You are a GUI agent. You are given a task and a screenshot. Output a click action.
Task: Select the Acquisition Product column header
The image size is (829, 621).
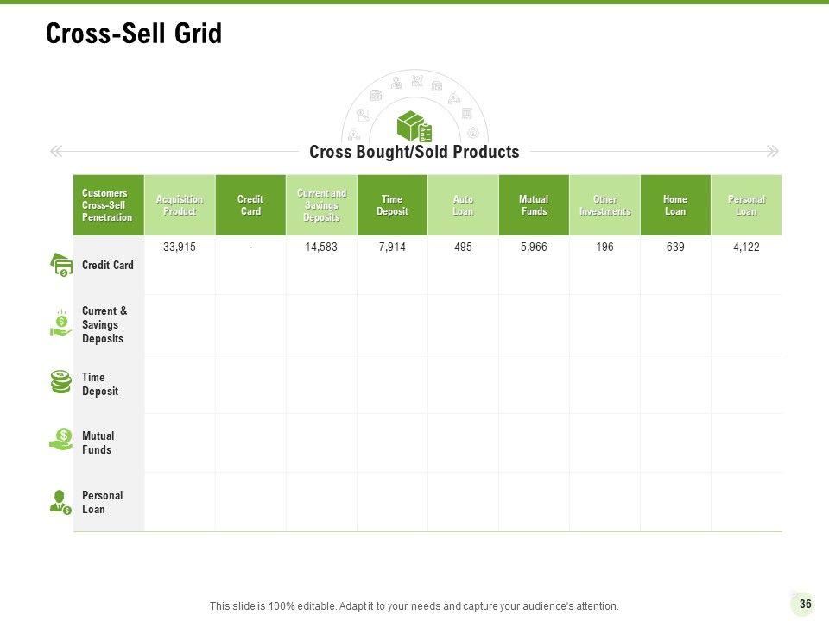click(180, 205)
